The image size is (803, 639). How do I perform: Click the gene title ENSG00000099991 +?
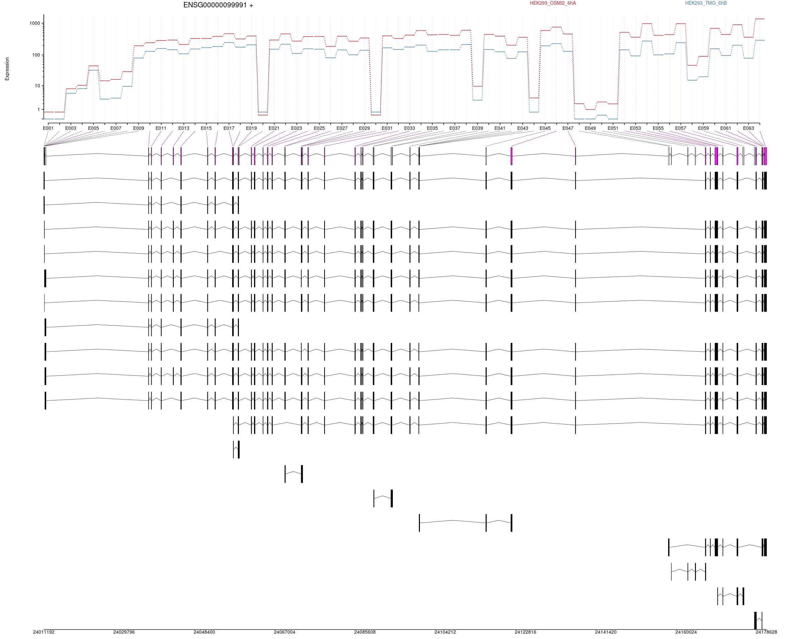click(x=218, y=5)
